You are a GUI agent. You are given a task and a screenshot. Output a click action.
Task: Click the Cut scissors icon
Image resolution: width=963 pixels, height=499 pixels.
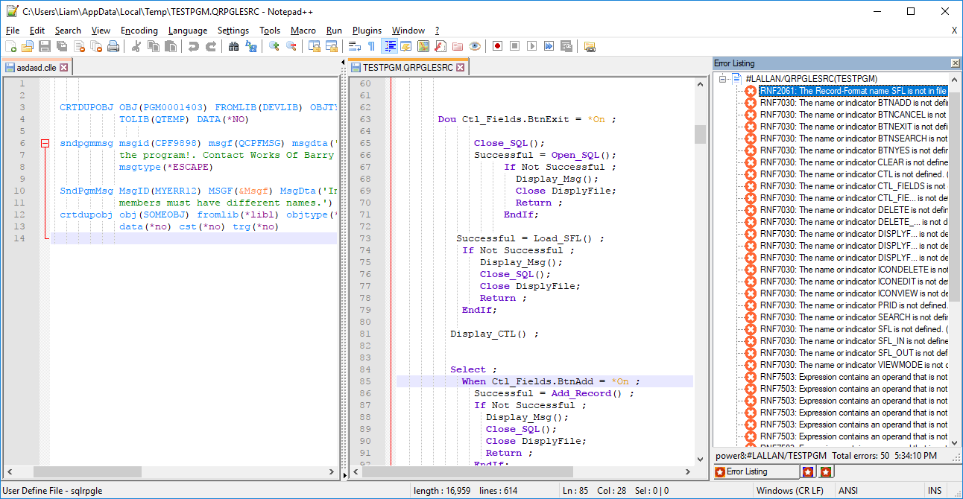coord(136,46)
